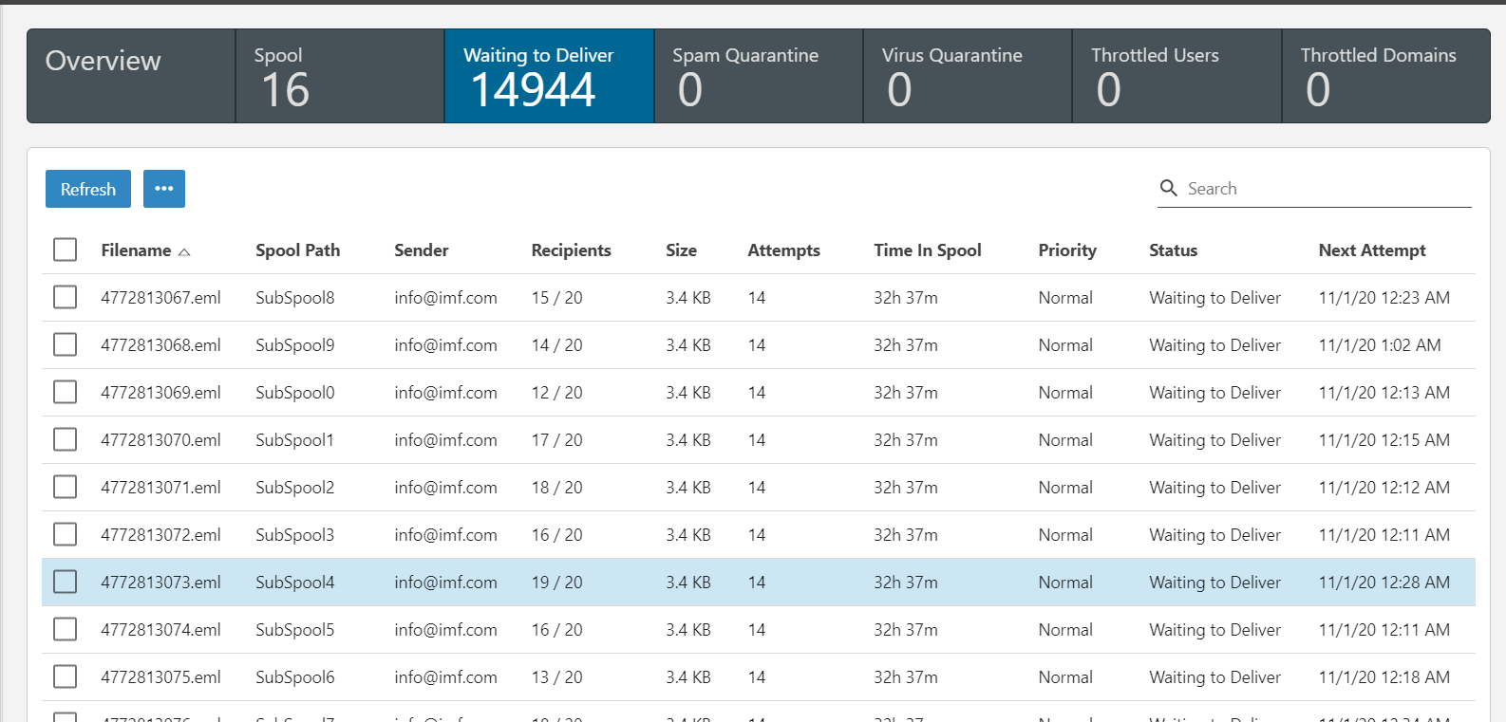This screenshot has height=722, width=1506.
Task: Switch to the Spool tab
Action: click(339, 76)
